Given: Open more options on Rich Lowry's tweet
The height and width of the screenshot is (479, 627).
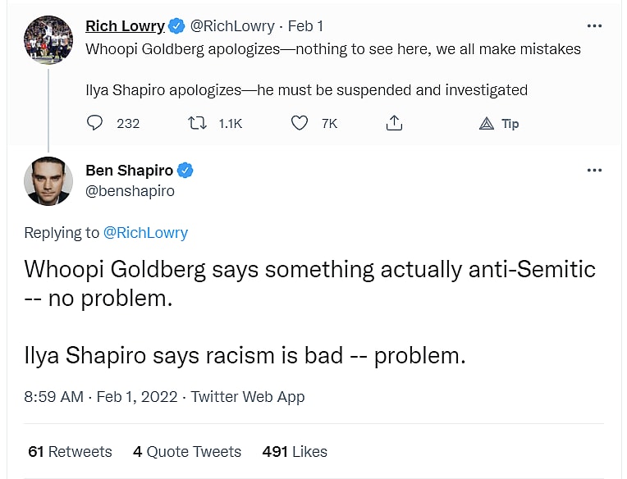Looking at the screenshot, I should tap(594, 26).
